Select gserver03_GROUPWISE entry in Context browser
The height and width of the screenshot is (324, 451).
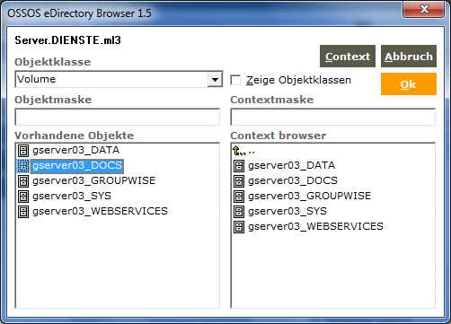tap(309, 196)
